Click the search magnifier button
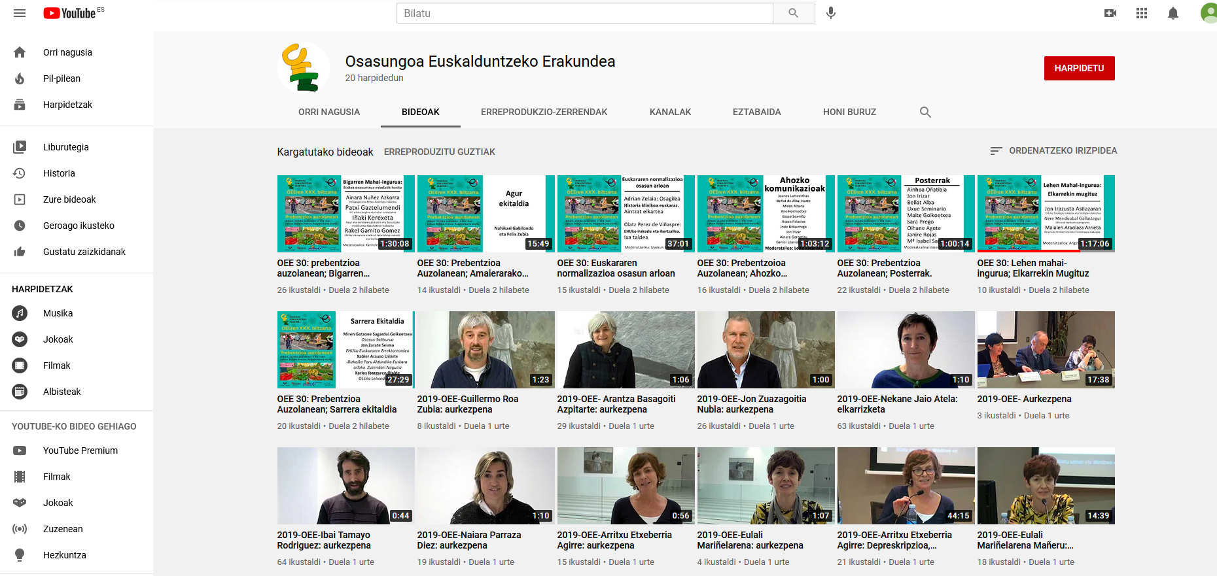Viewport: 1217px width, 576px height. [794, 13]
